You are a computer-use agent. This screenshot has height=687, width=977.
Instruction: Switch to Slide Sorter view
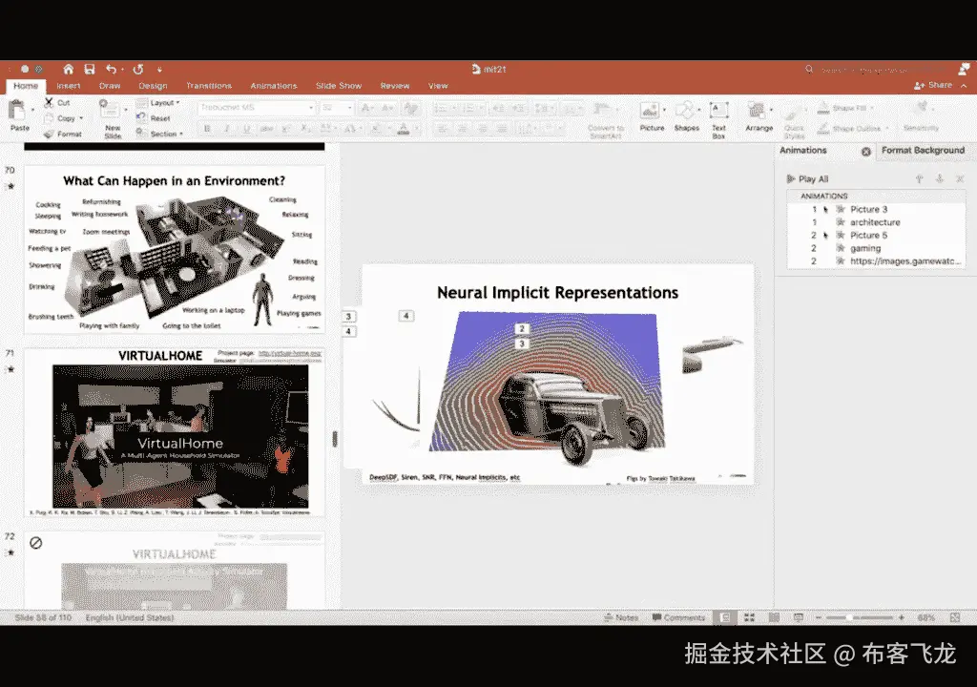pyautogui.click(x=750, y=617)
